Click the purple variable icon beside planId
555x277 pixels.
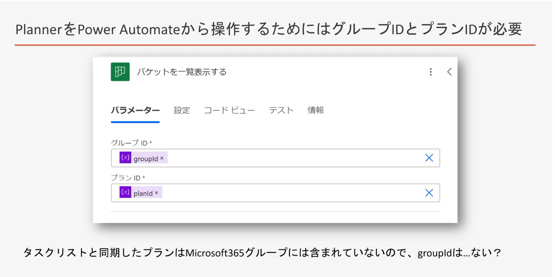coord(125,193)
